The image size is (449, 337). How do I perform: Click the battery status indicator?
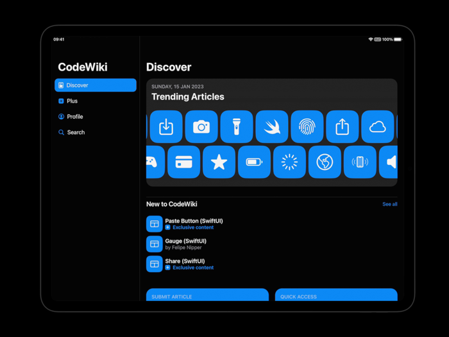[398, 39]
